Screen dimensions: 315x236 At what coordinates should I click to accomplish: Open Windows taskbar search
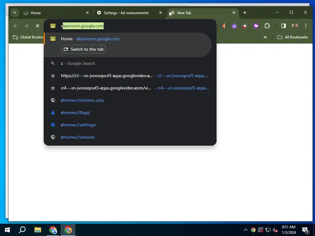pos(22,230)
